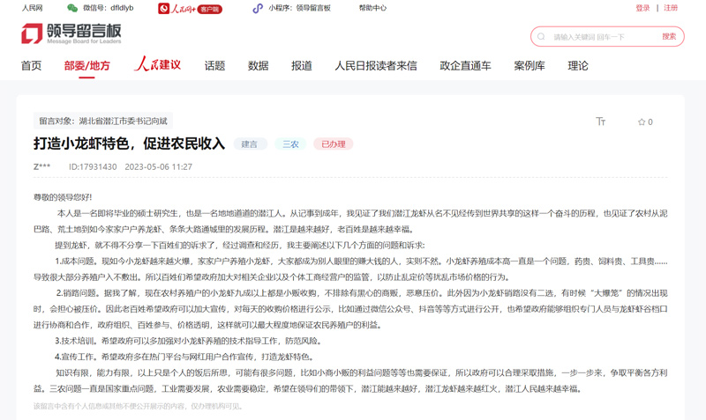
Task: Open the 人民建议 tab
Action: 158,64
